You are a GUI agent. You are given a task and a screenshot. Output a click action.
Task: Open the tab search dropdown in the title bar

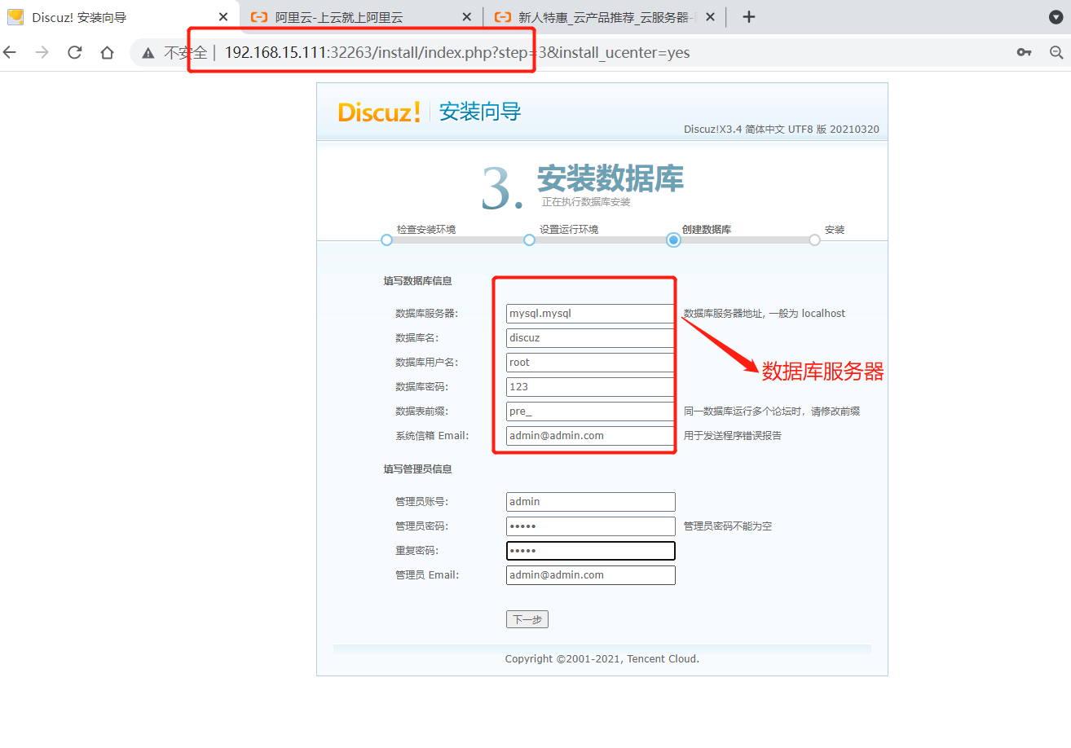click(x=1055, y=17)
